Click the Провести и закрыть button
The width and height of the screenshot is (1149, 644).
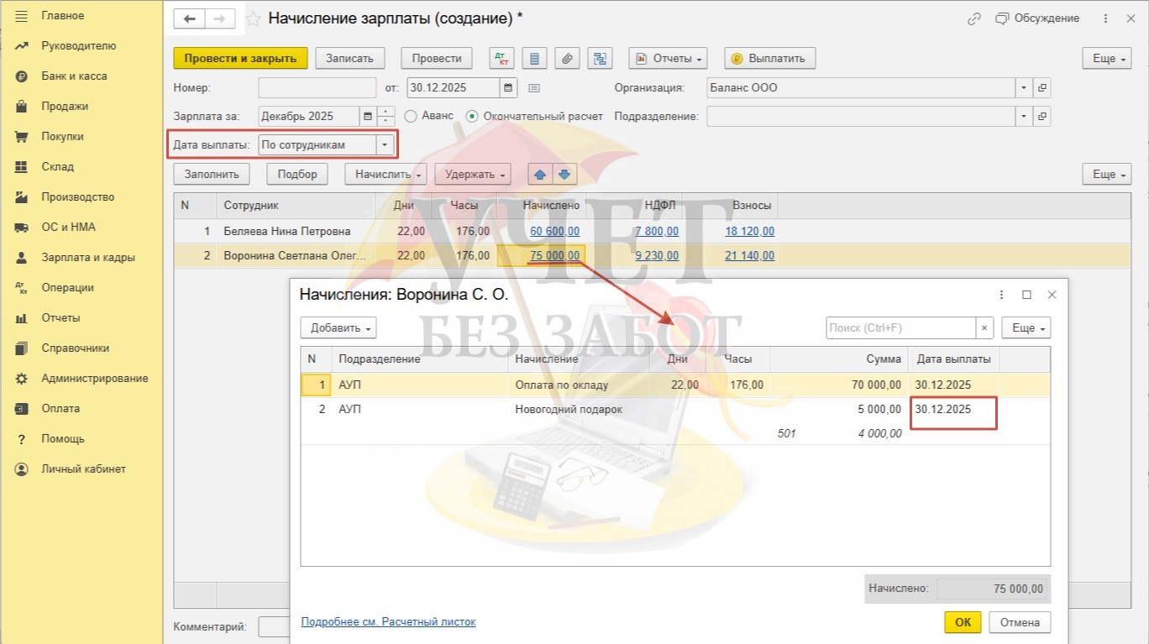click(x=240, y=59)
